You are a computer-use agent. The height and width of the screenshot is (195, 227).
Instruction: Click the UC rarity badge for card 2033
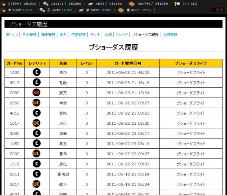coord(36,154)
